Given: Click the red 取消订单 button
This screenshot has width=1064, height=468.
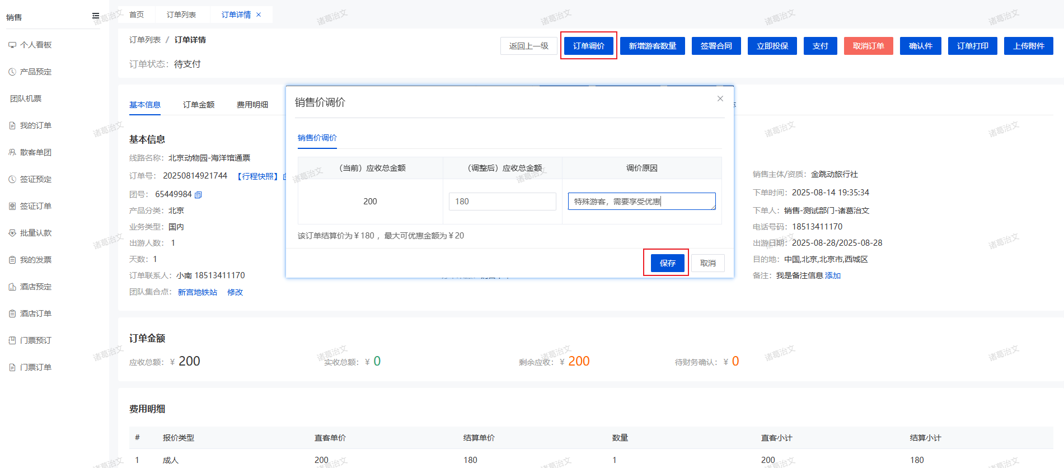Looking at the screenshot, I should click(x=868, y=46).
